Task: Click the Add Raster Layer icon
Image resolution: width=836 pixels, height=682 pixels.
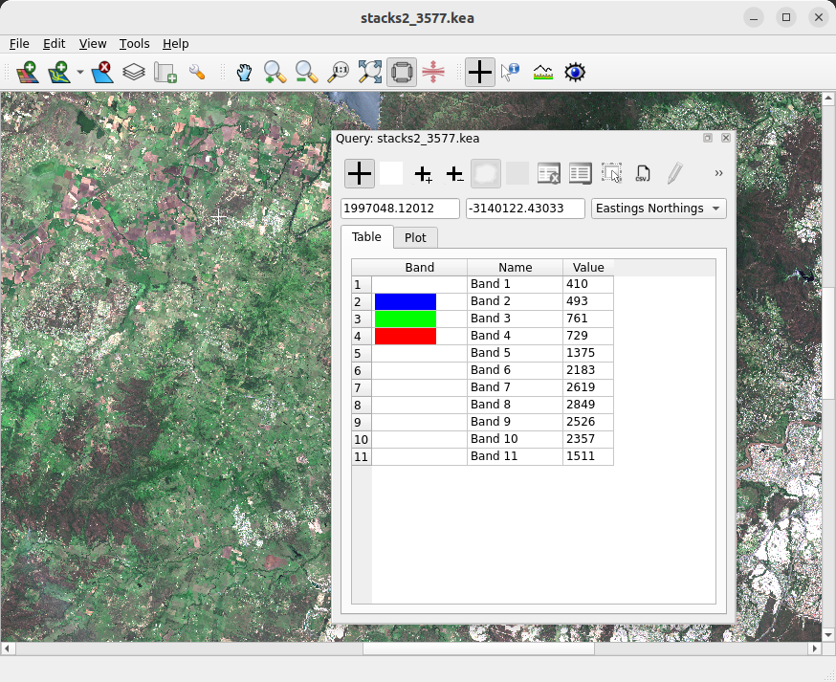Action: pos(27,72)
